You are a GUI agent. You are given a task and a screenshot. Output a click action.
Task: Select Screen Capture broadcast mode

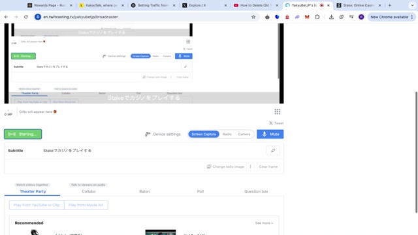(204, 134)
